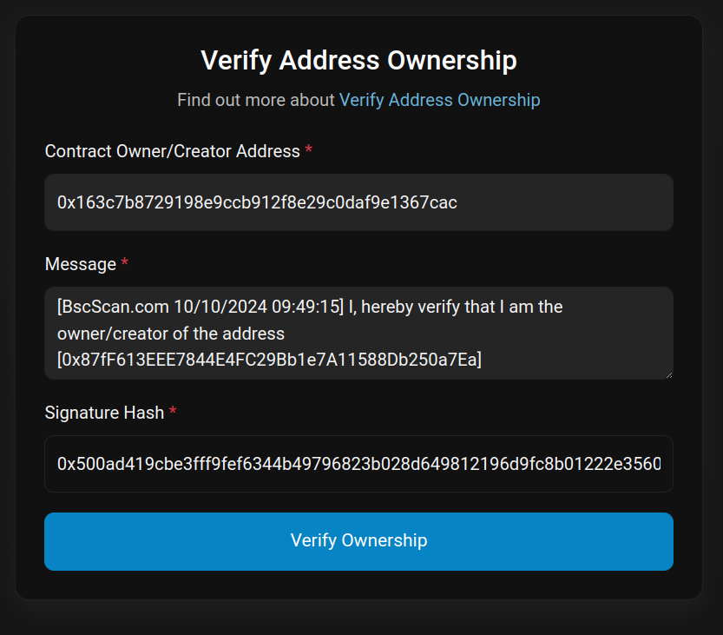
Task: Click the Verify Ownership button
Action: coord(358,541)
